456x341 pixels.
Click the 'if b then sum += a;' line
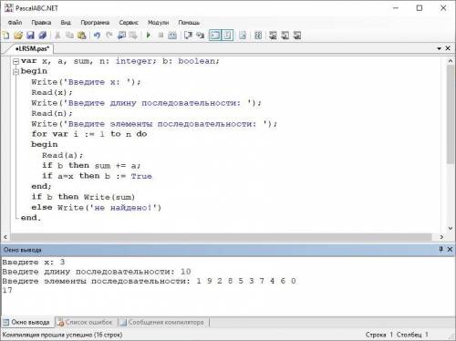pyautogui.click(x=91, y=166)
